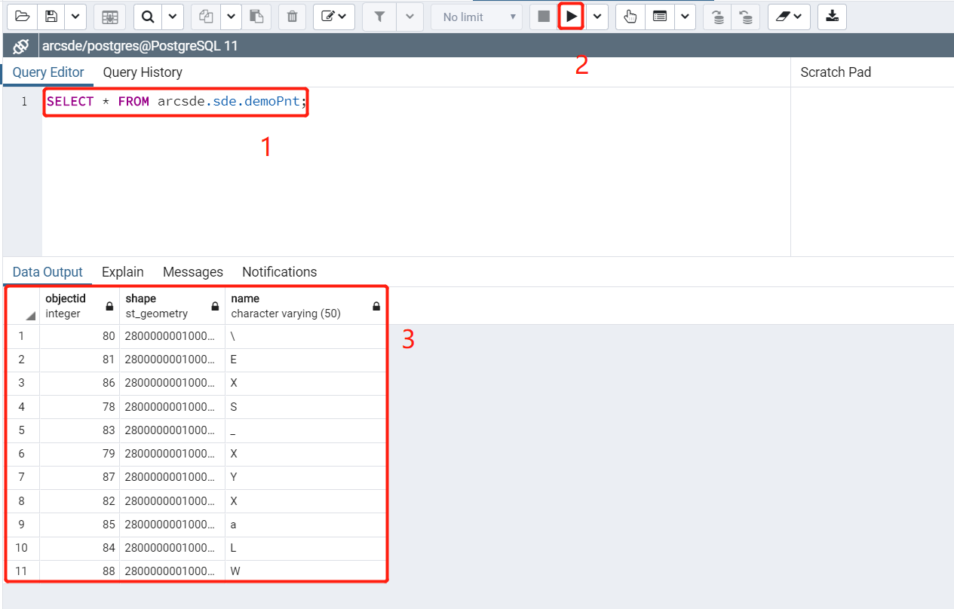Click the name cell containing W
This screenshot has height=609, width=954.
pyautogui.click(x=305, y=571)
